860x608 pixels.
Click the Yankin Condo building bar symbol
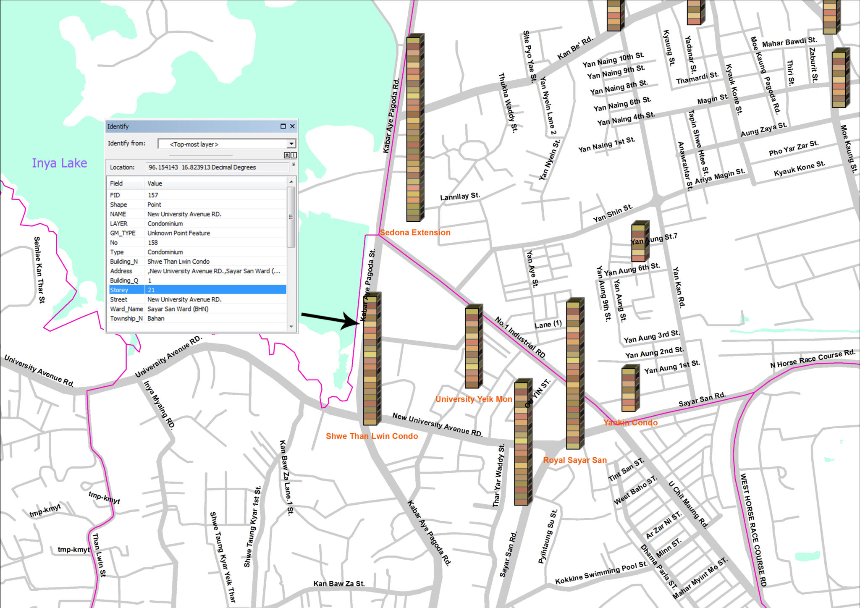pyautogui.click(x=630, y=388)
